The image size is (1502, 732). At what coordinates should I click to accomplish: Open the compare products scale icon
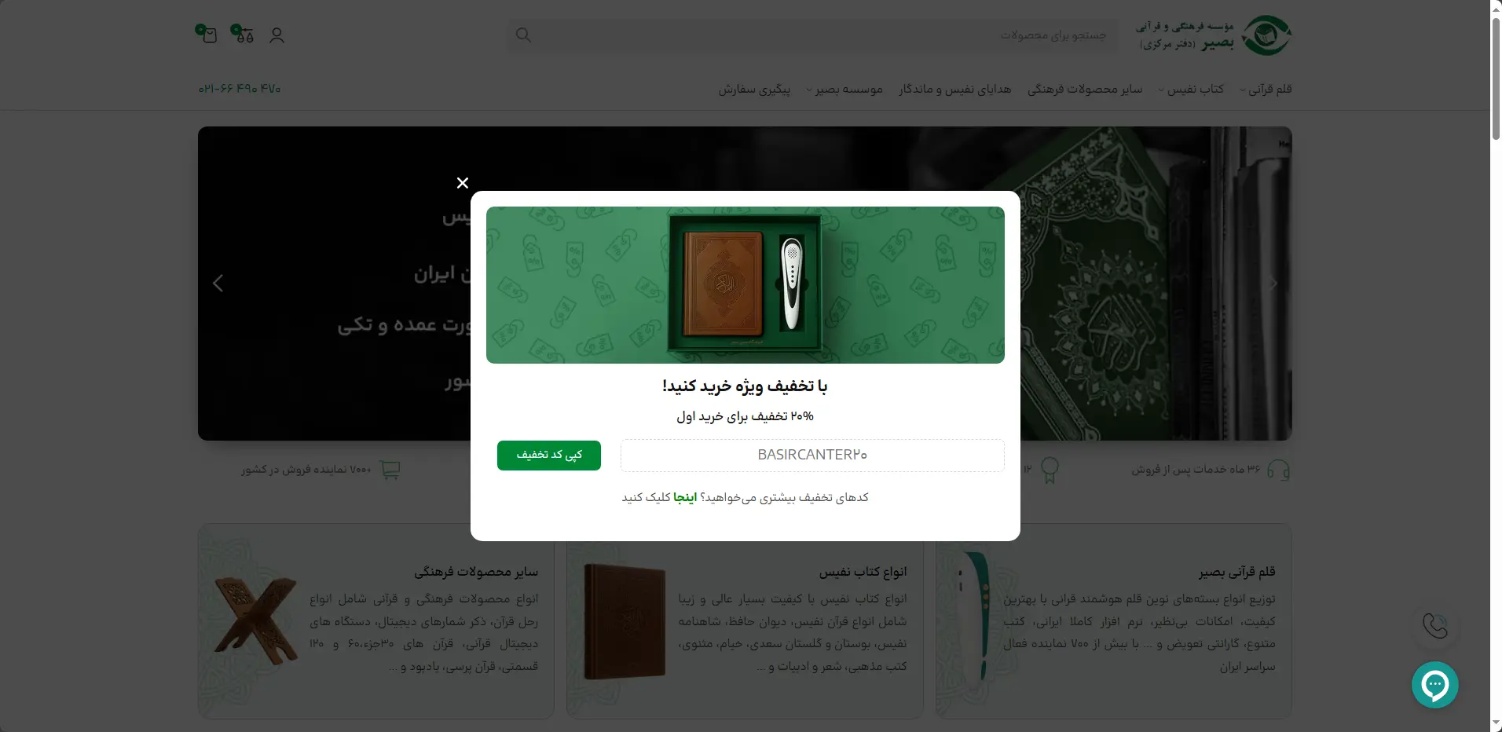(x=243, y=34)
